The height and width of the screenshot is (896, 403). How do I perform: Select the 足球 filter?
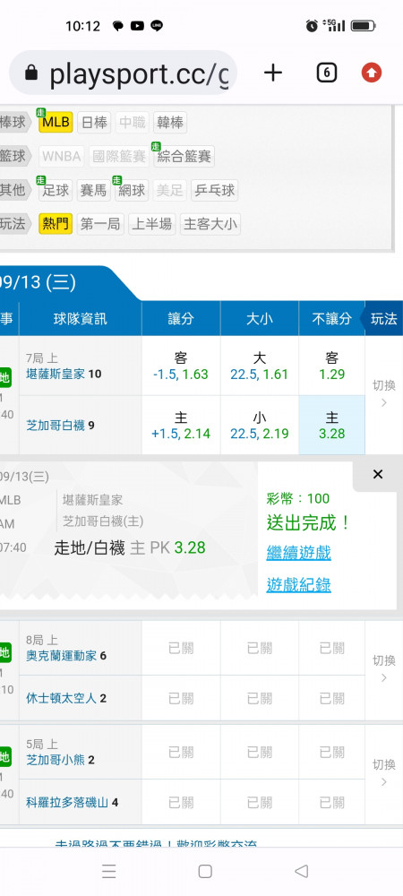click(x=56, y=190)
